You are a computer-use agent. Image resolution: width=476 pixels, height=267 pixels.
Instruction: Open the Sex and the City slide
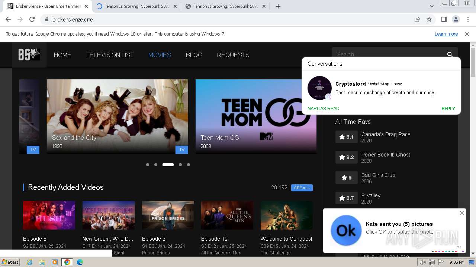(x=117, y=116)
